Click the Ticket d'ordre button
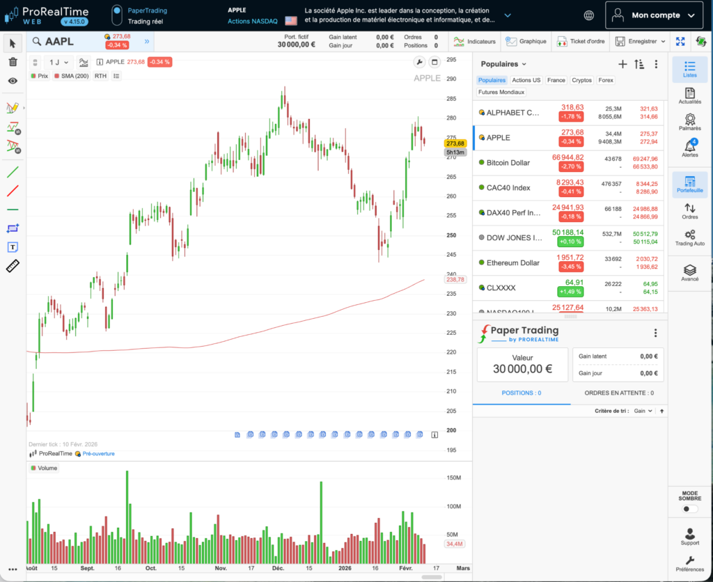 581,42
